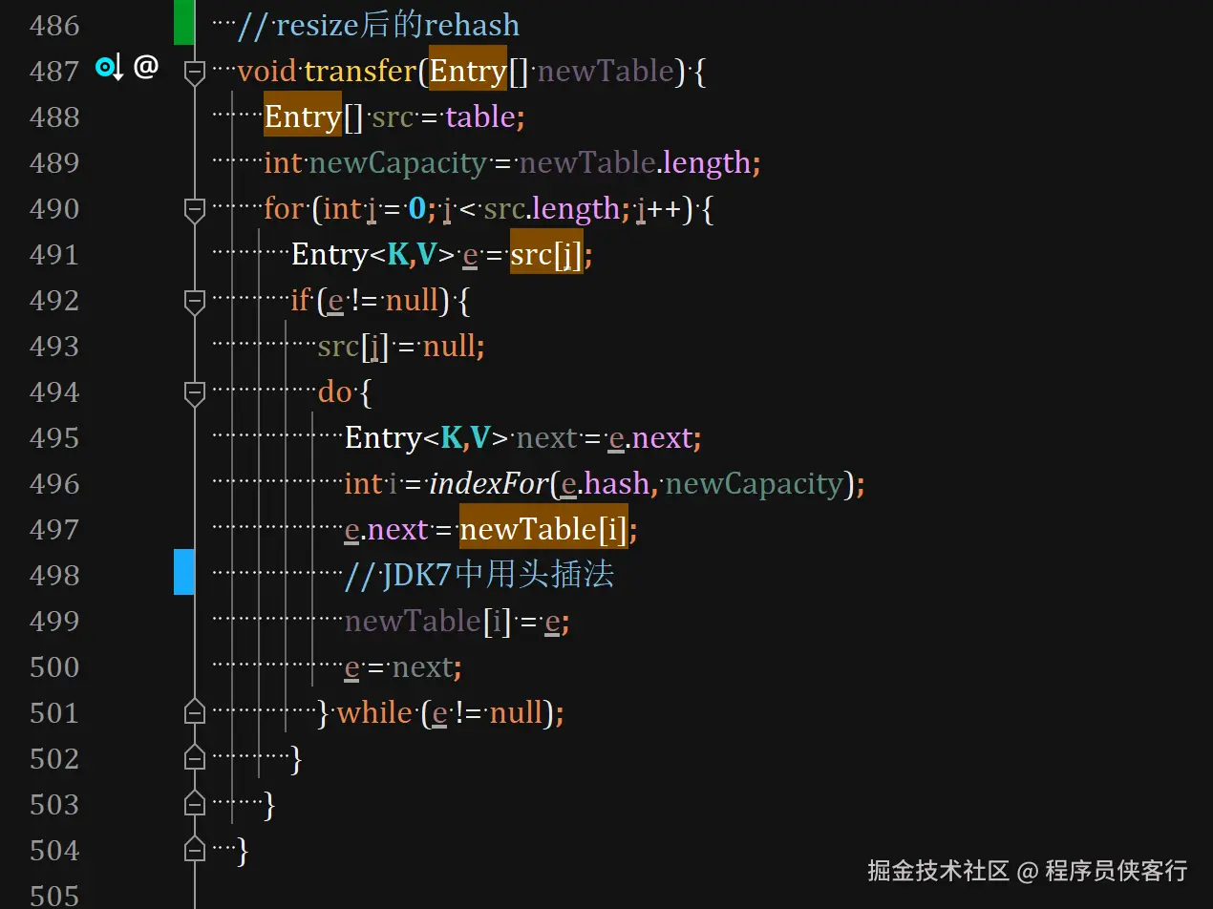The width and height of the screenshot is (1213, 909).
Task: Click the @ annotation marker on line 487
Action: point(145,67)
